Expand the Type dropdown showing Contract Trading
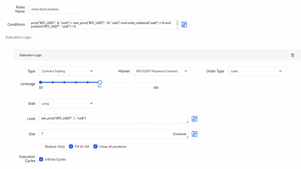This screenshot has height=169, width=301. [x=67, y=71]
